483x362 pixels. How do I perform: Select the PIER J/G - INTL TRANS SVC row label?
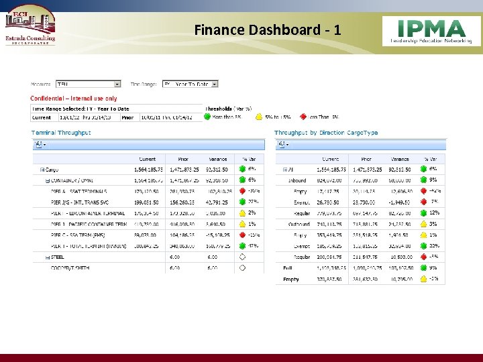(x=80, y=202)
